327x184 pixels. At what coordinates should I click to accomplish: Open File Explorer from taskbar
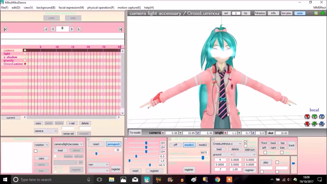click(x=111, y=180)
